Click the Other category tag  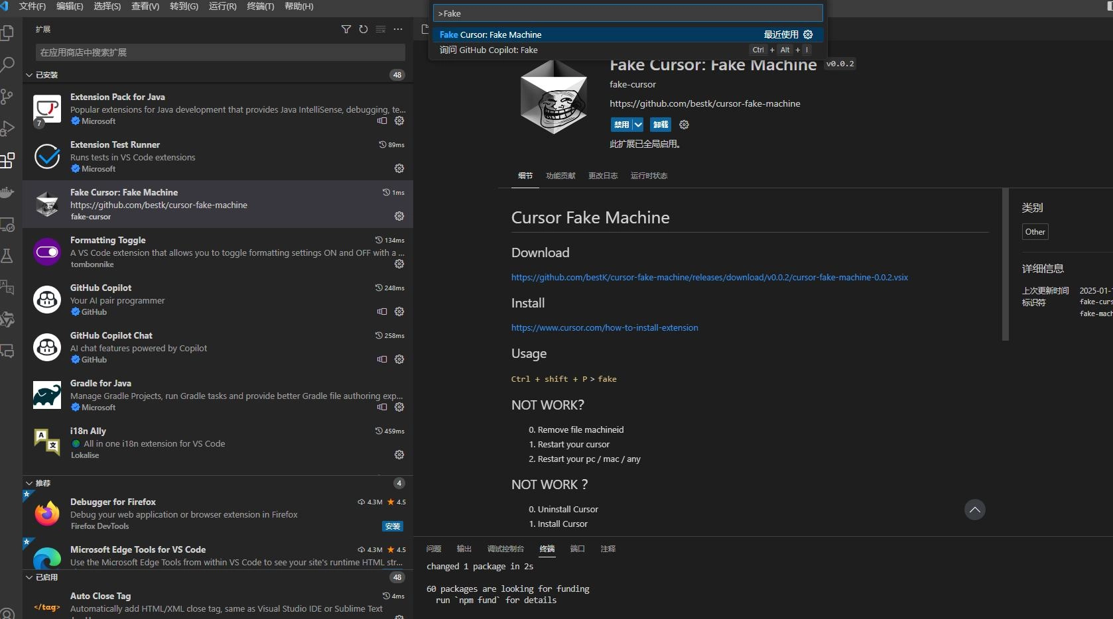1035,232
